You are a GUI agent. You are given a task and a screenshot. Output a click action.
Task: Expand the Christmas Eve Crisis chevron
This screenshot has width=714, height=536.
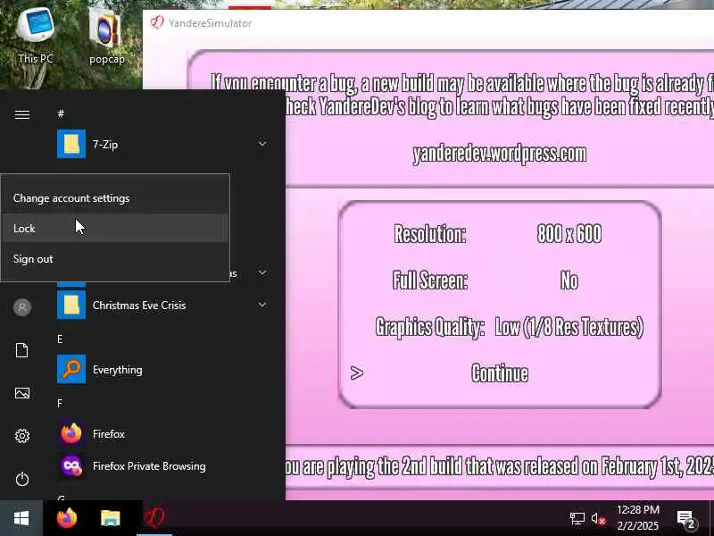[x=262, y=305]
